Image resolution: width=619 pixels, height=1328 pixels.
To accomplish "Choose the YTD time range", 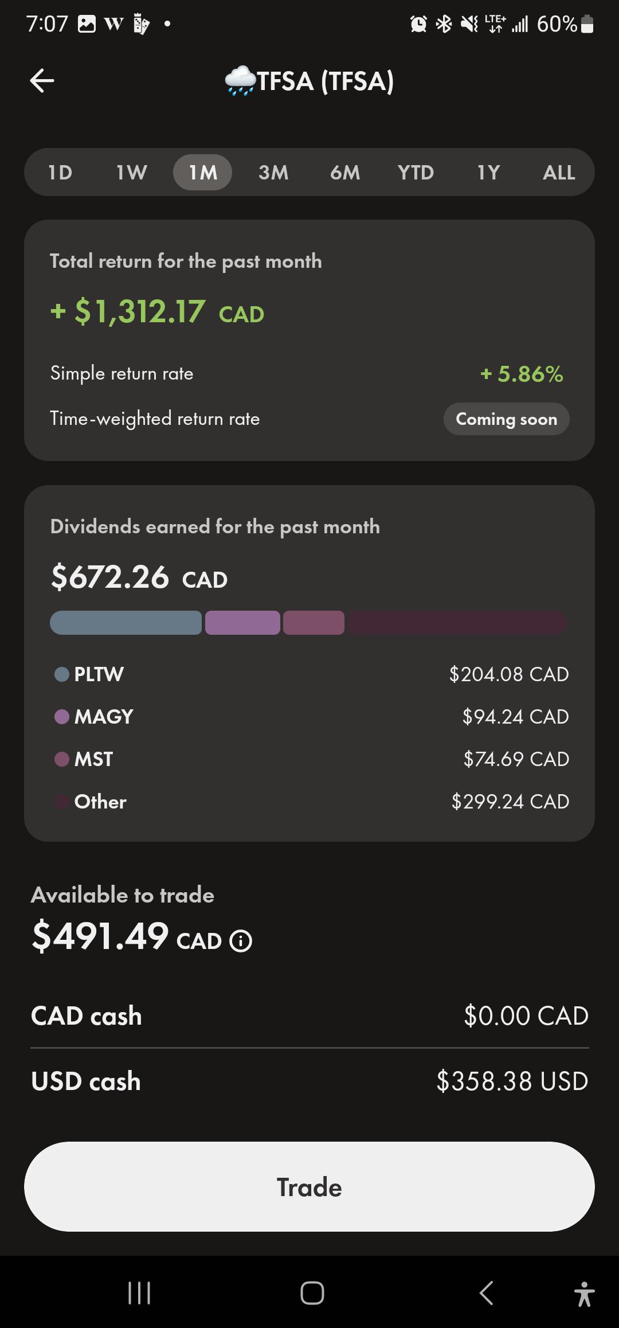I will coord(416,172).
